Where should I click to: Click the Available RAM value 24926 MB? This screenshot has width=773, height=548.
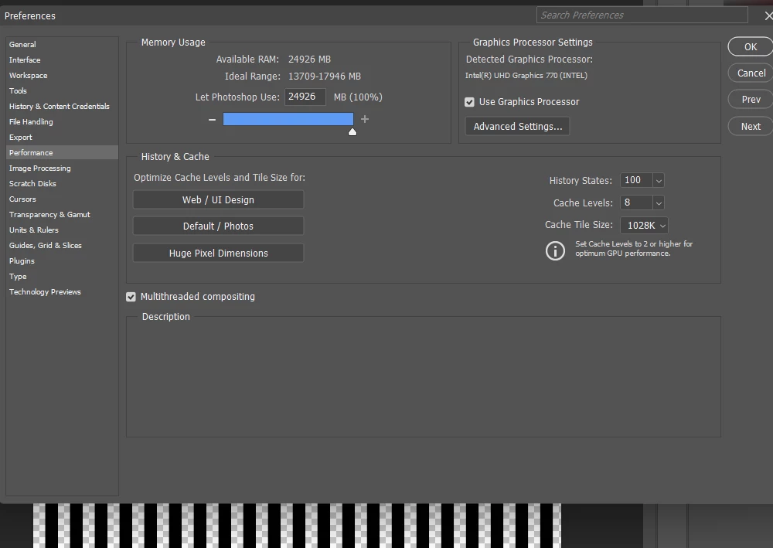[310, 60]
